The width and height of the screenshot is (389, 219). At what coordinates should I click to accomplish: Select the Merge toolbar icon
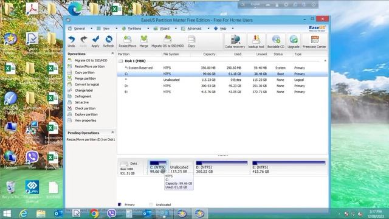[x=143, y=41]
